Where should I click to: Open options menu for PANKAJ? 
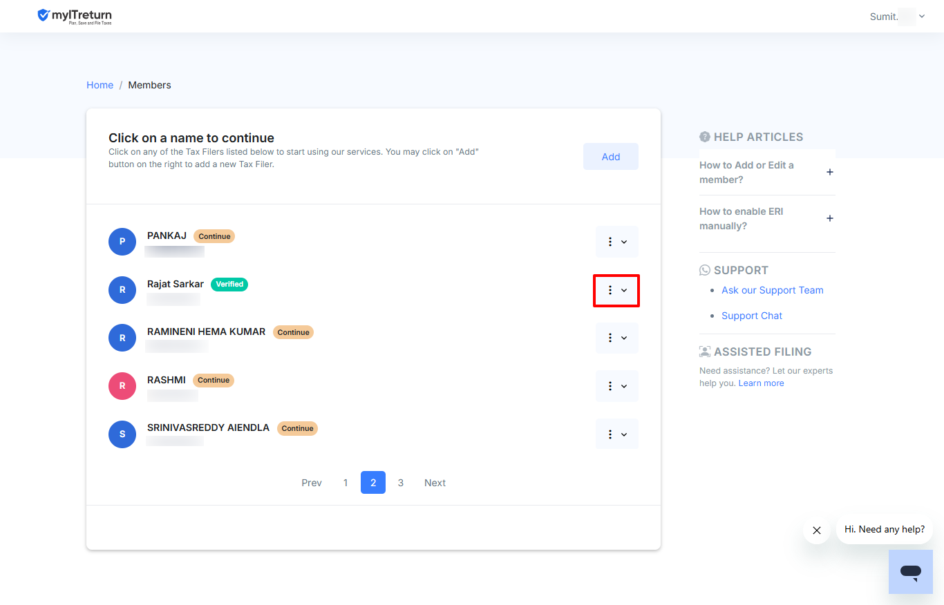[617, 242]
